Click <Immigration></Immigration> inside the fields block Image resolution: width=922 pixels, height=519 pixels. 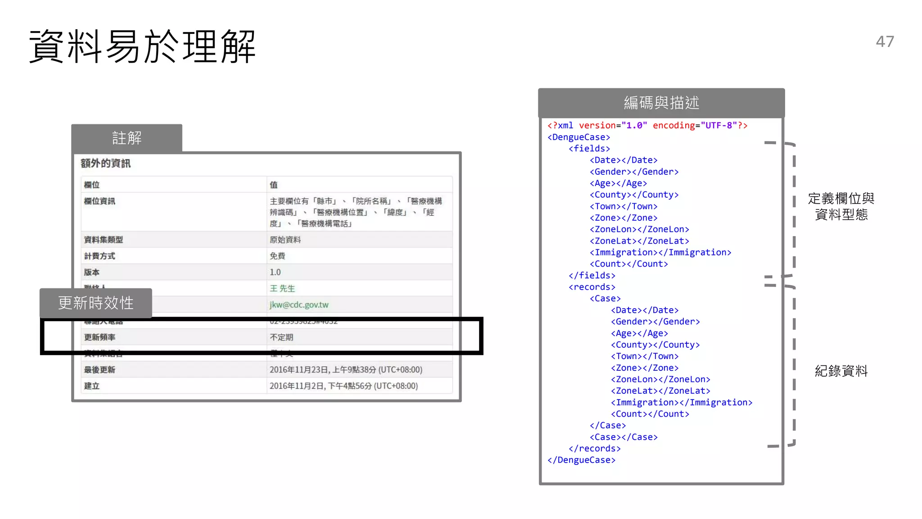(x=660, y=252)
